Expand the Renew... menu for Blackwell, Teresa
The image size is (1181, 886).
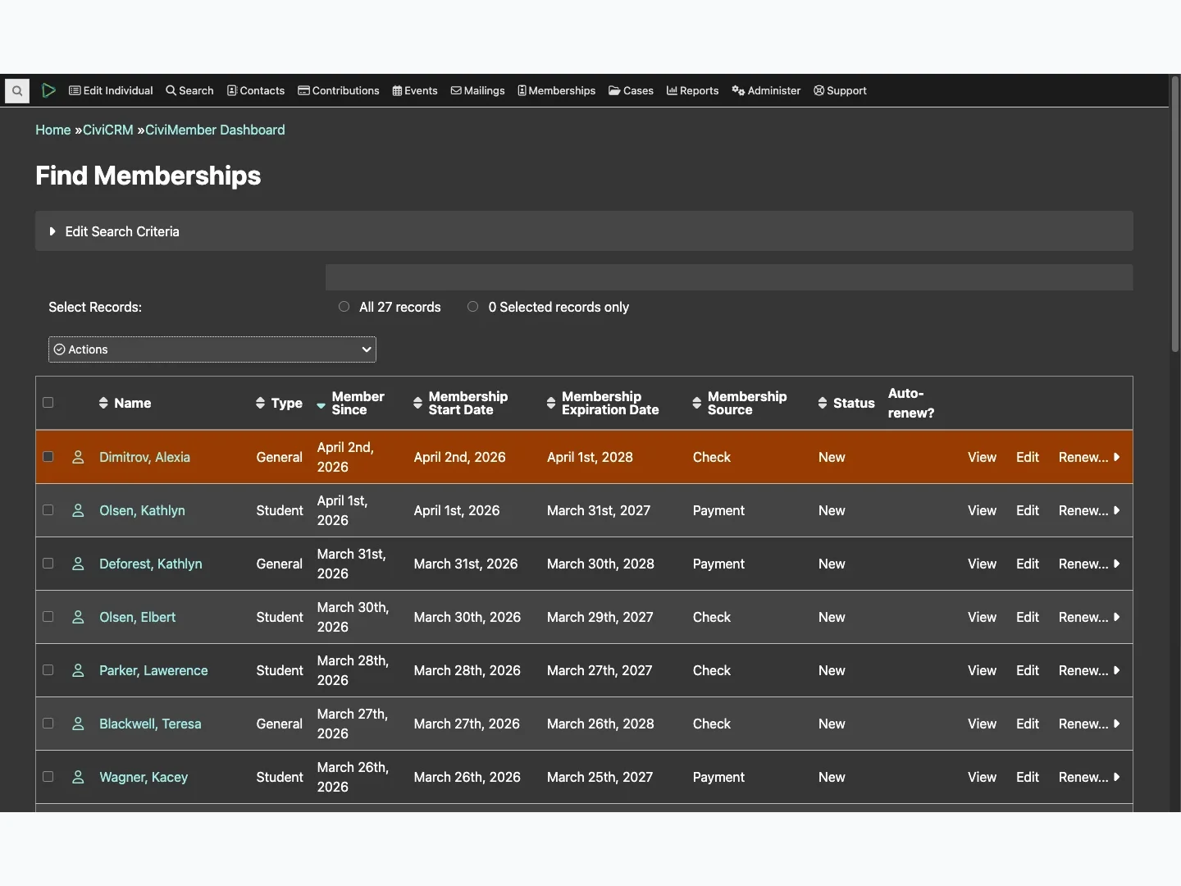coord(1089,724)
